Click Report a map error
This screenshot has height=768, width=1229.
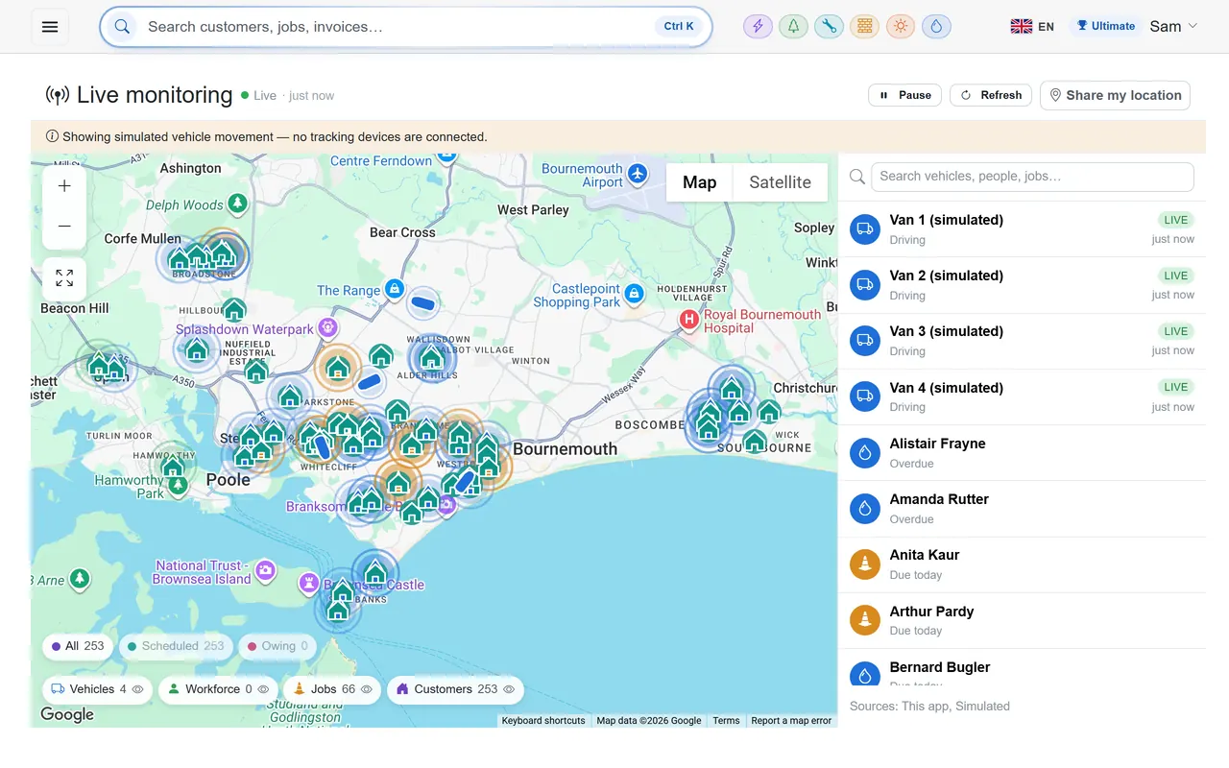click(791, 721)
